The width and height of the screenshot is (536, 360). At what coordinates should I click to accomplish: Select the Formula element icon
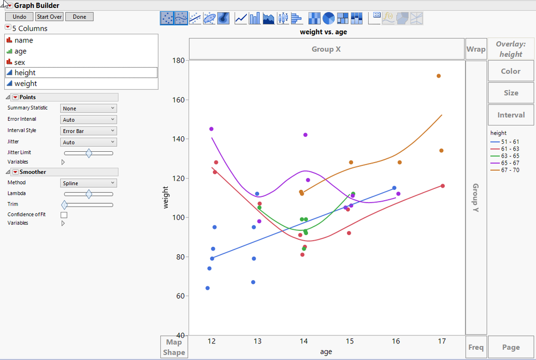[388, 18]
